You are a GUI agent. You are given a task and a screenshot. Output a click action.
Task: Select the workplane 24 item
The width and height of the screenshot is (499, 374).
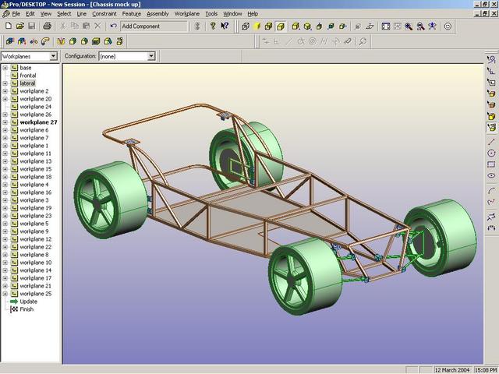pos(35,107)
